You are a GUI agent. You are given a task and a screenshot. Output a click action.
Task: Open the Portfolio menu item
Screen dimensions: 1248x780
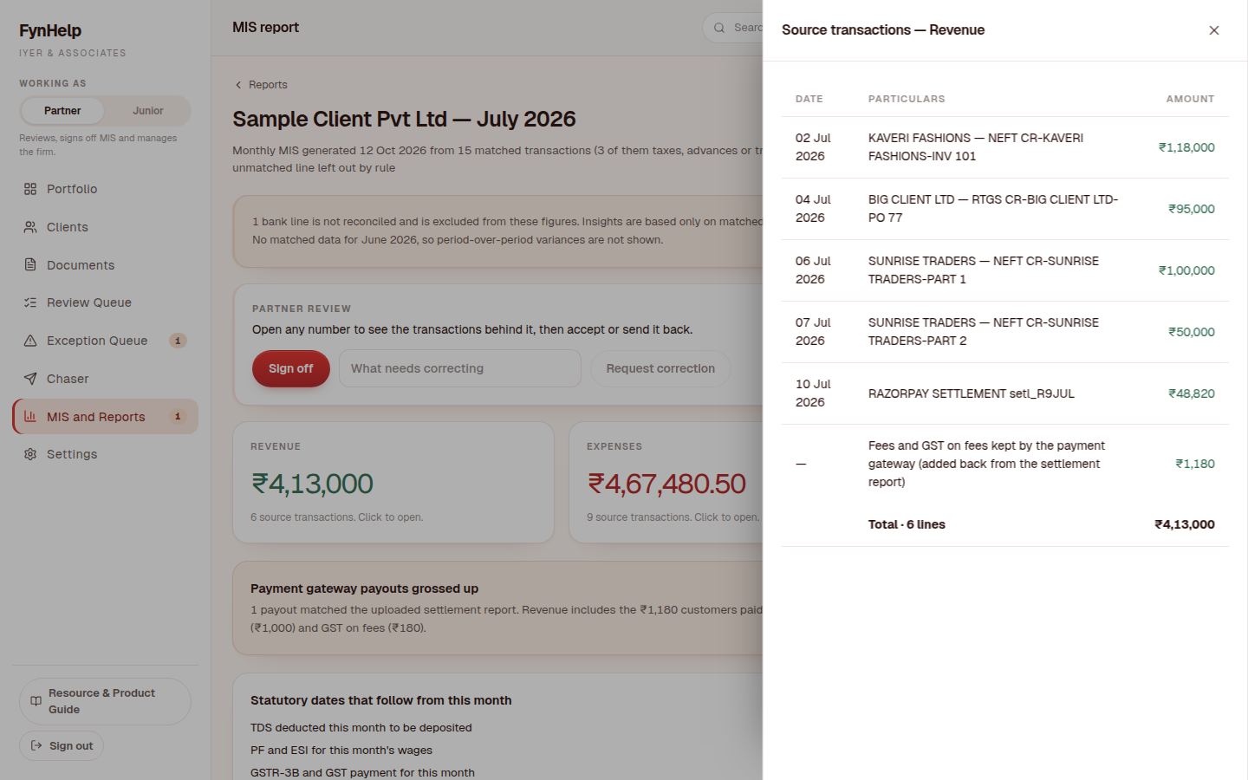click(105, 189)
